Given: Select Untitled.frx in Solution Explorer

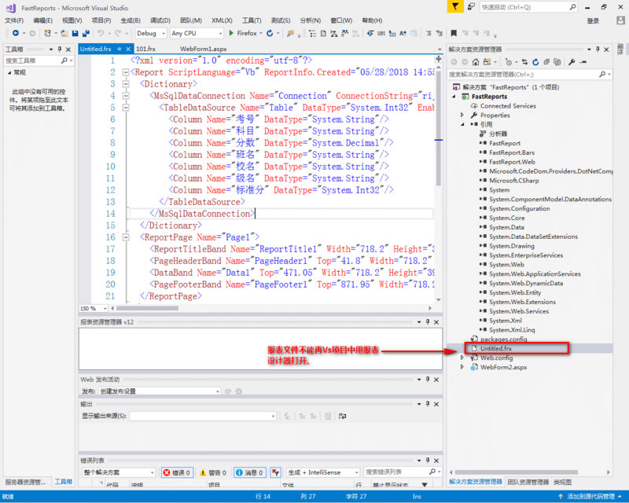Looking at the screenshot, I should [x=496, y=349].
